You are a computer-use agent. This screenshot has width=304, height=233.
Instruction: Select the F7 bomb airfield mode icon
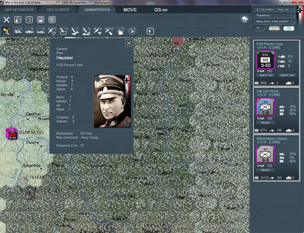point(75,31)
